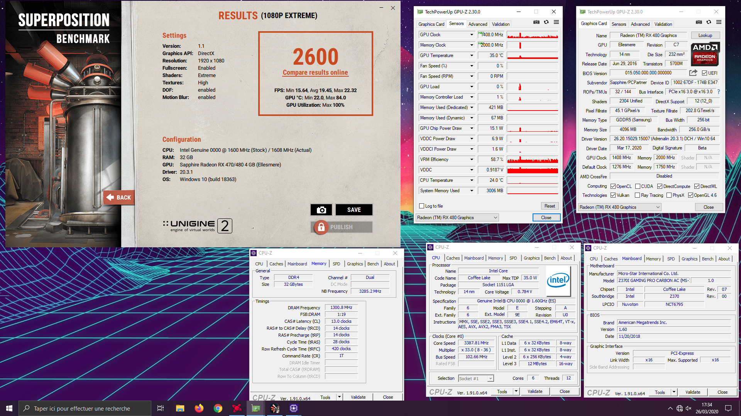
Task: Switch to Validation tab in GPU-Z Graphics Card window
Action: 663,24
